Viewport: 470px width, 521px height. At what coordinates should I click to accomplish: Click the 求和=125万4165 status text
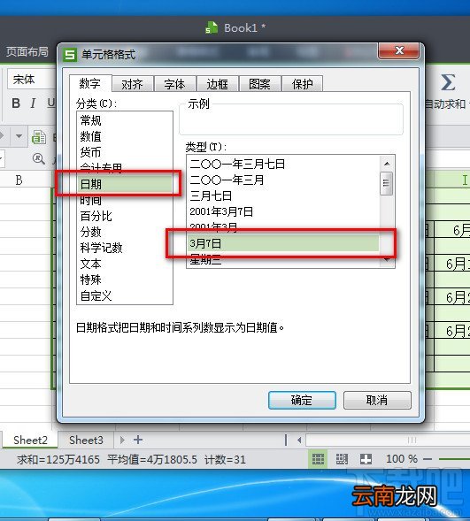tap(58, 460)
